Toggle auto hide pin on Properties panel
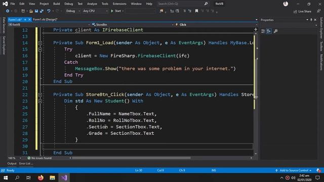The image size is (324, 182). tap(311, 20)
